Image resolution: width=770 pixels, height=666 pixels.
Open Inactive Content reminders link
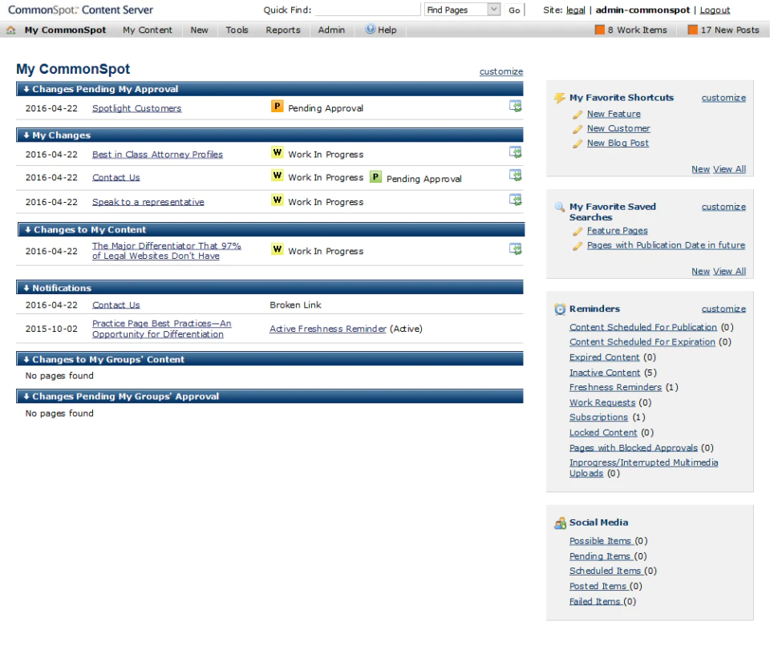coord(605,373)
